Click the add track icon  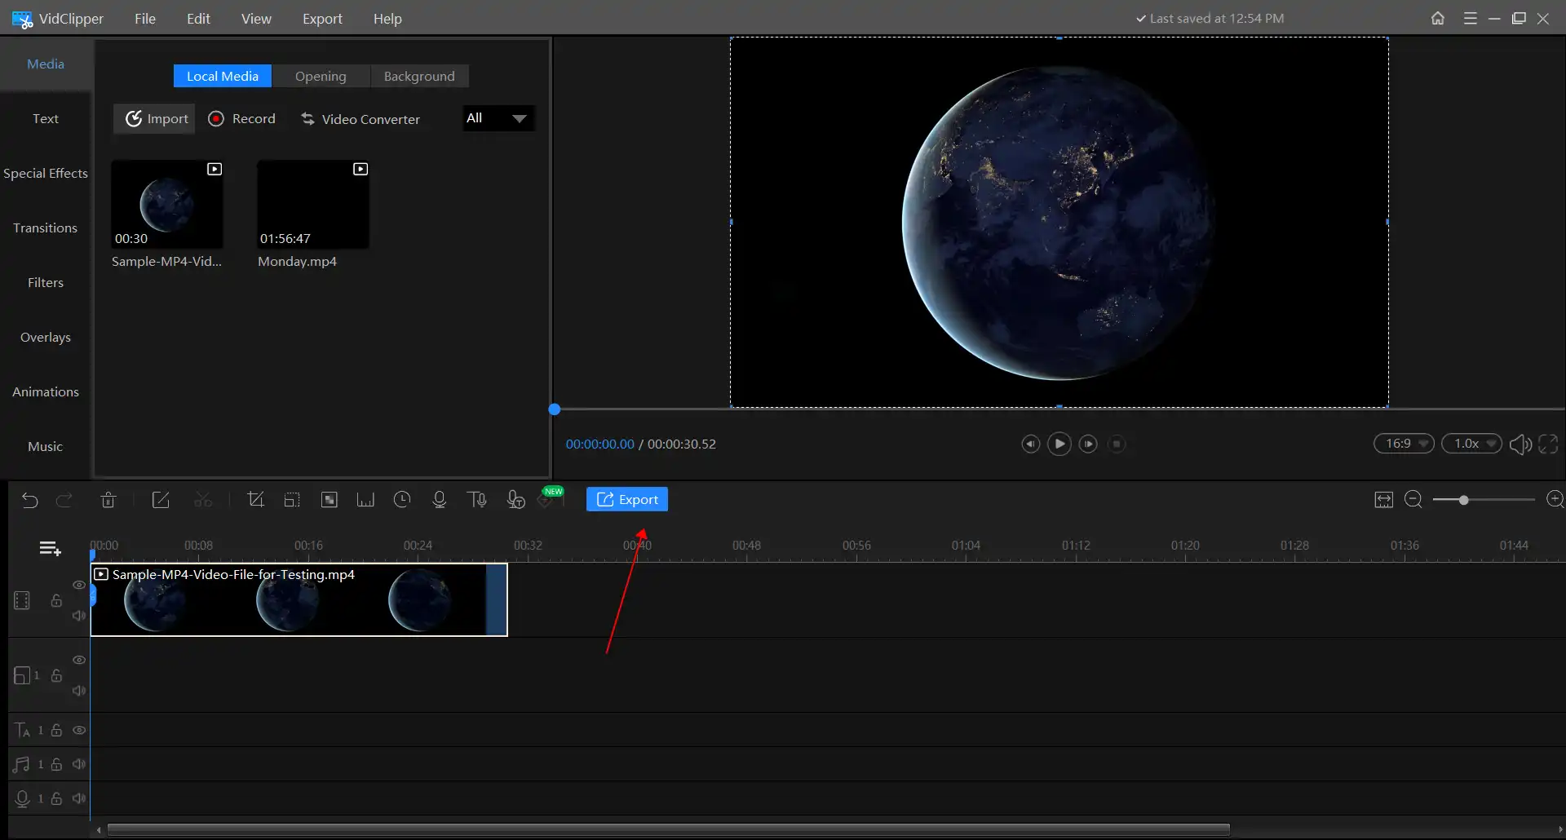(x=50, y=549)
